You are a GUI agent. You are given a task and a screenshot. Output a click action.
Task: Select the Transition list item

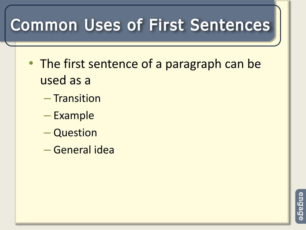tap(77, 98)
